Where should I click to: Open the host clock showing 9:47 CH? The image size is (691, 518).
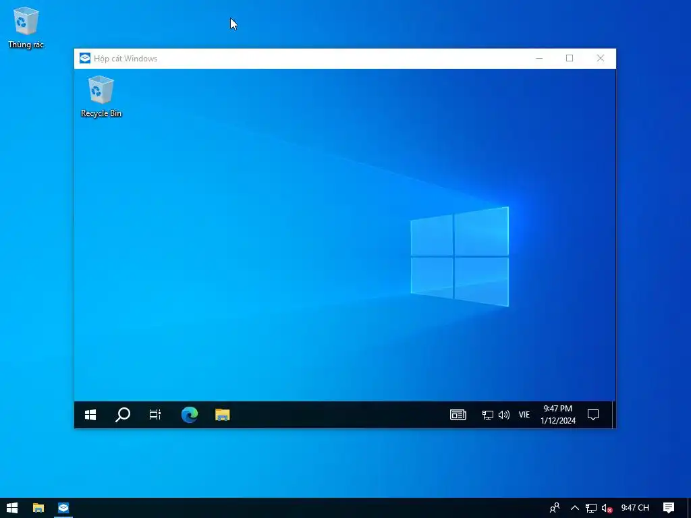[x=635, y=508]
